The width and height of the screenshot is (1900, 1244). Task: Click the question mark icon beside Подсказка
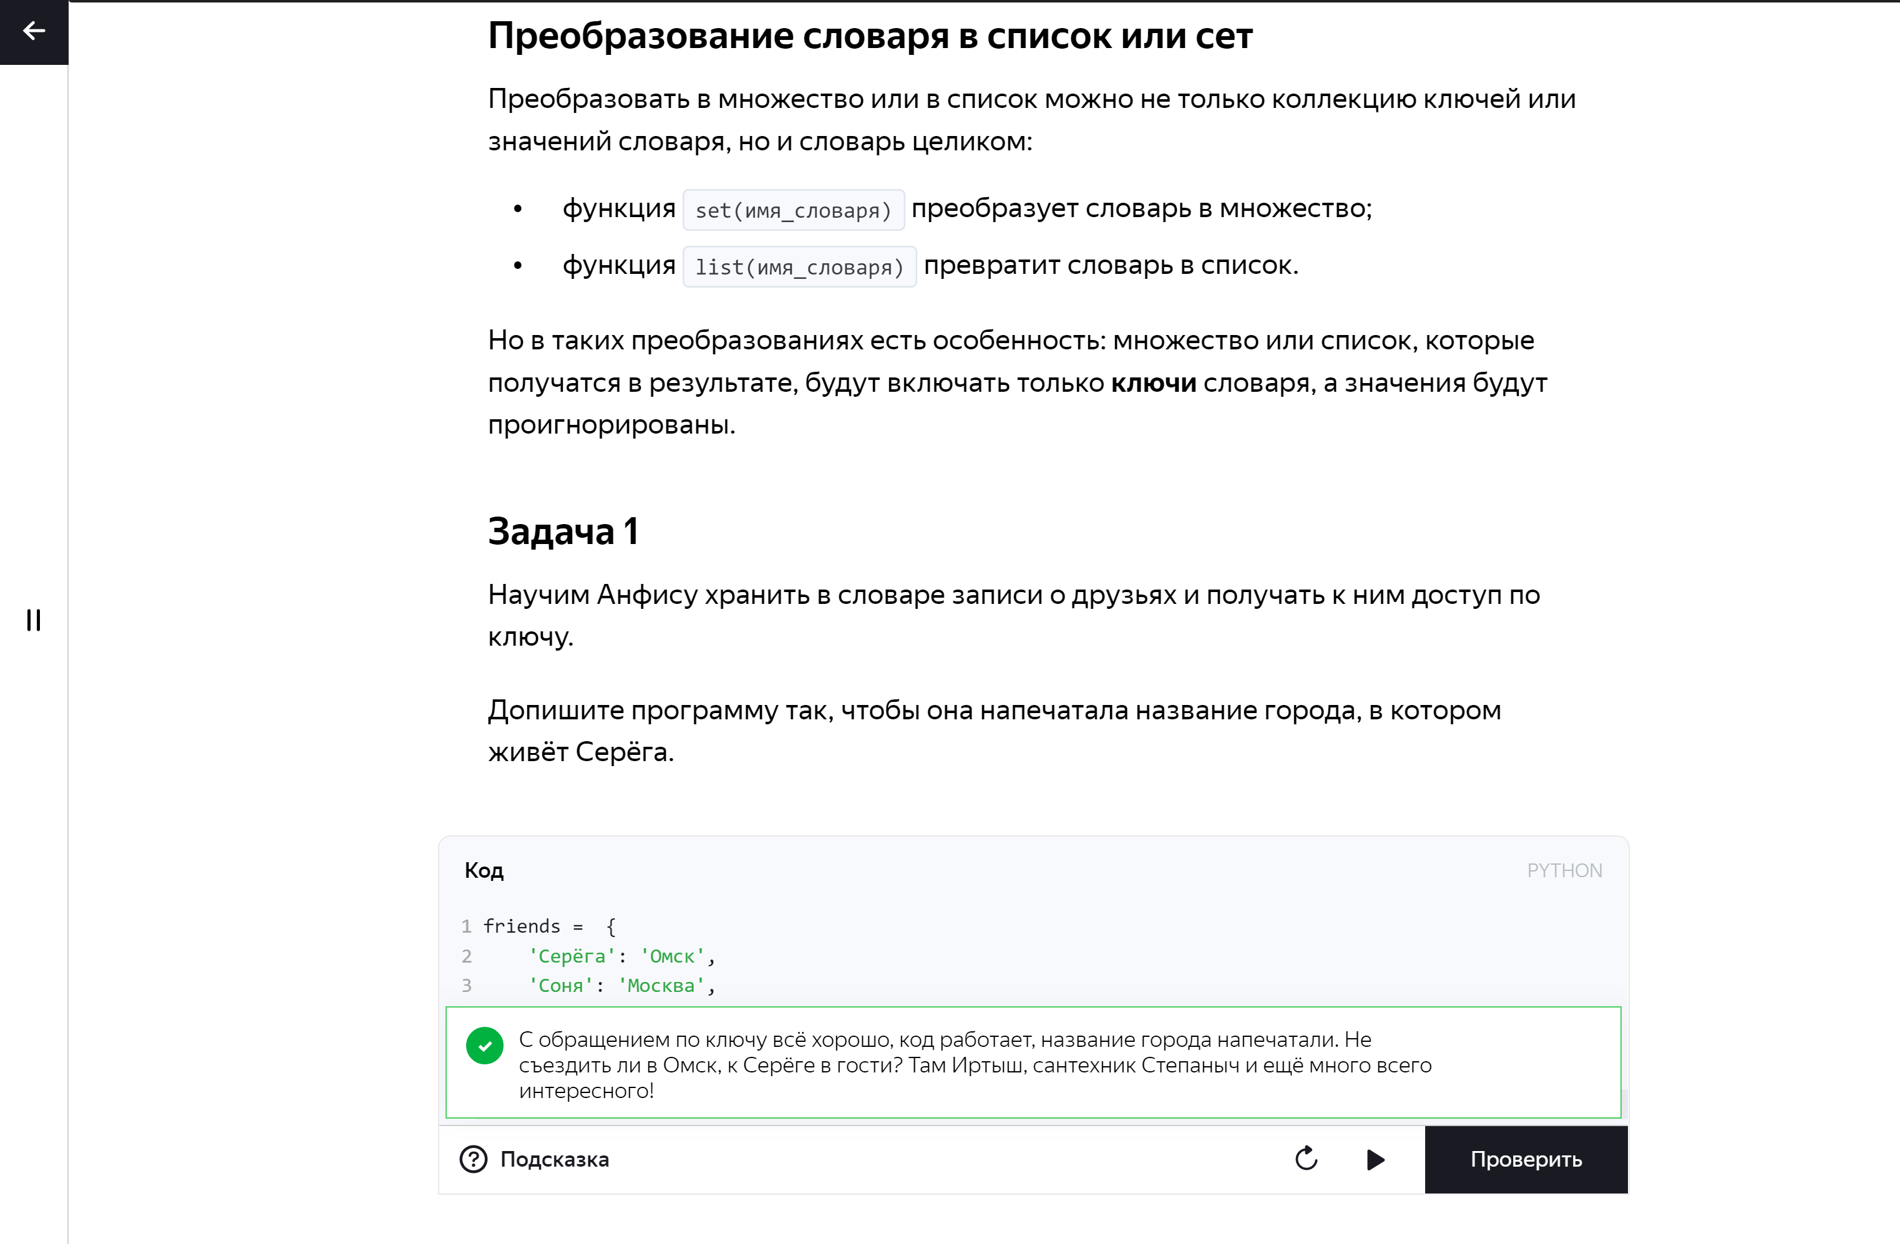[474, 1159]
